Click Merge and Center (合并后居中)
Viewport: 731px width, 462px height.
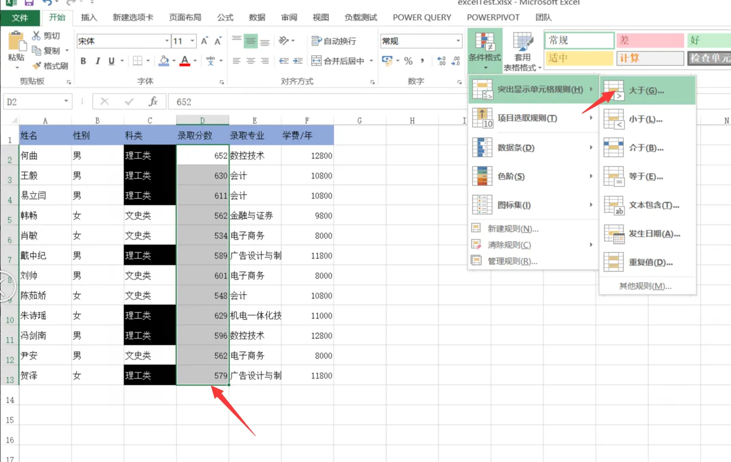click(338, 61)
